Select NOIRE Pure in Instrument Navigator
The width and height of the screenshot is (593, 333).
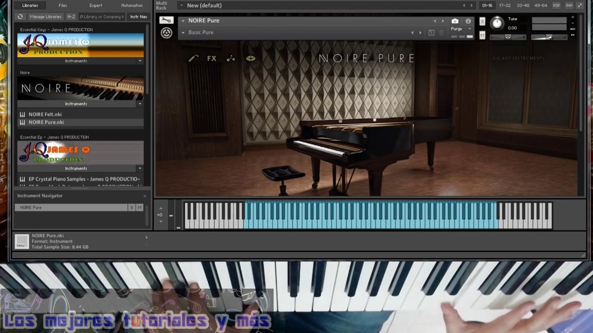tap(71, 208)
